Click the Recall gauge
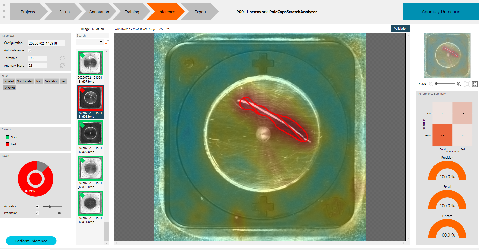The width and height of the screenshot is (479, 250). pos(447,199)
